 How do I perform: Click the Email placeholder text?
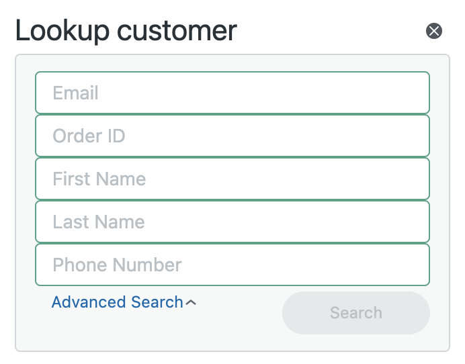(x=75, y=93)
